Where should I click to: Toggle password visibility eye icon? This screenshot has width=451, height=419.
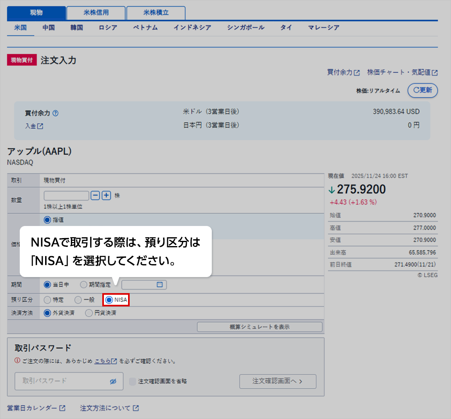tap(113, 381)
